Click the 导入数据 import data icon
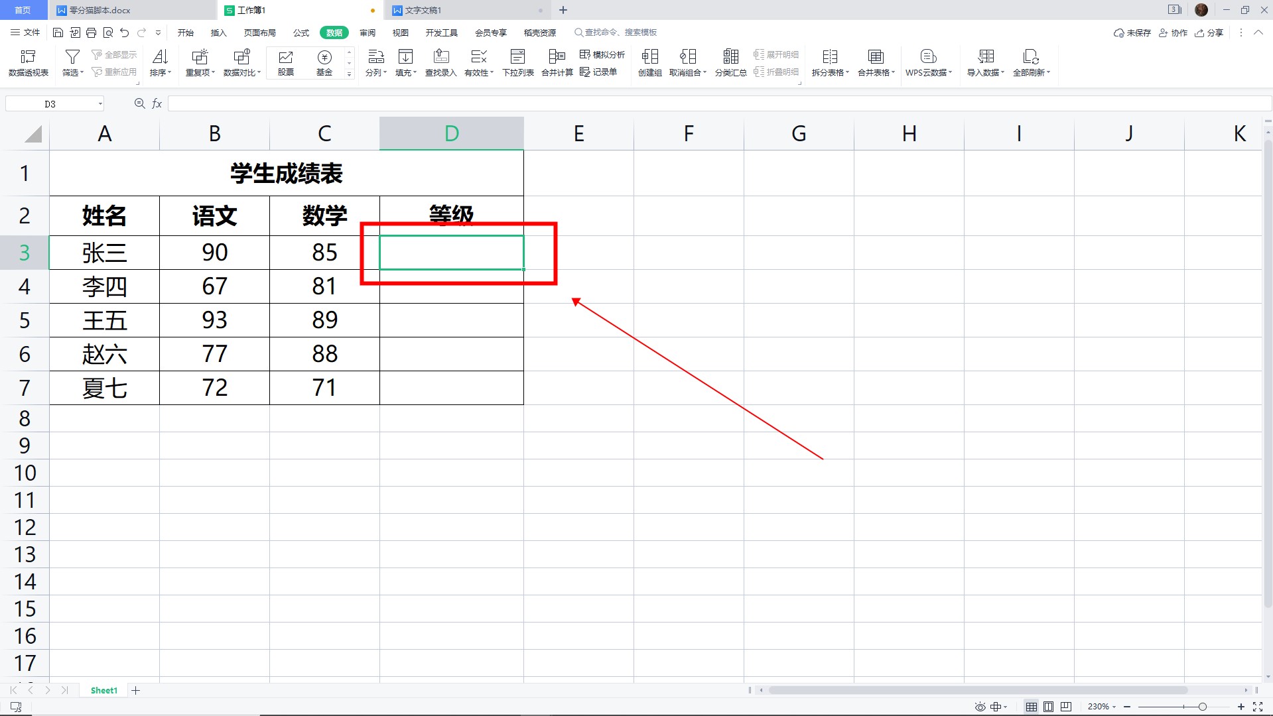This screenshot has height=716, width=1273. click(x=986, y=57)
